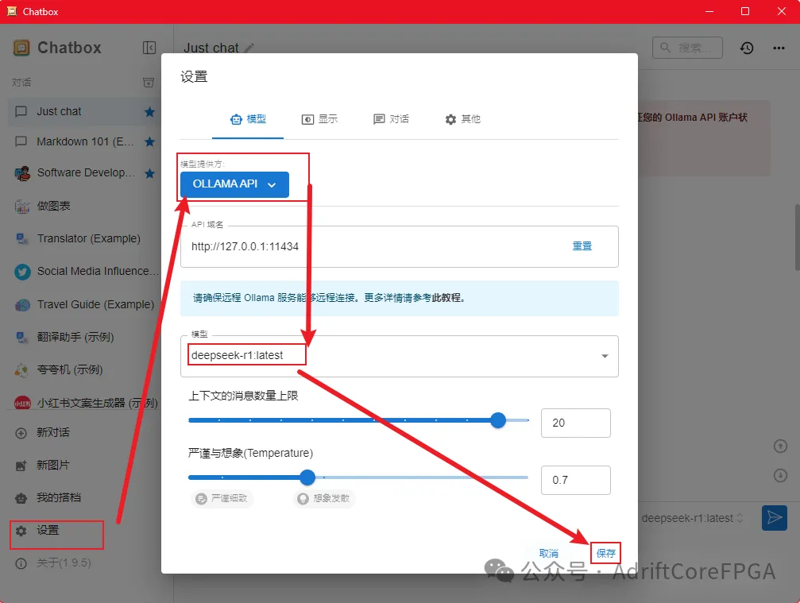This screenshot has width=800, height=603.
Task: Select the 想象发散 preset chip
Action: pyautogui.click(x=324, y=498)
